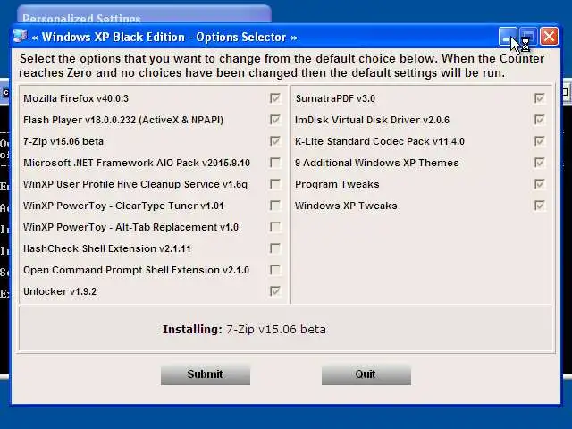Click the Windows XP Tweaks label
Viewport: 572px width, 429px height.
pyautogui.click(x=346, y=206)
